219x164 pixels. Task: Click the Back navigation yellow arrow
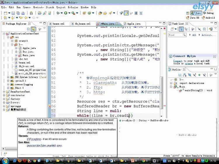26,18
